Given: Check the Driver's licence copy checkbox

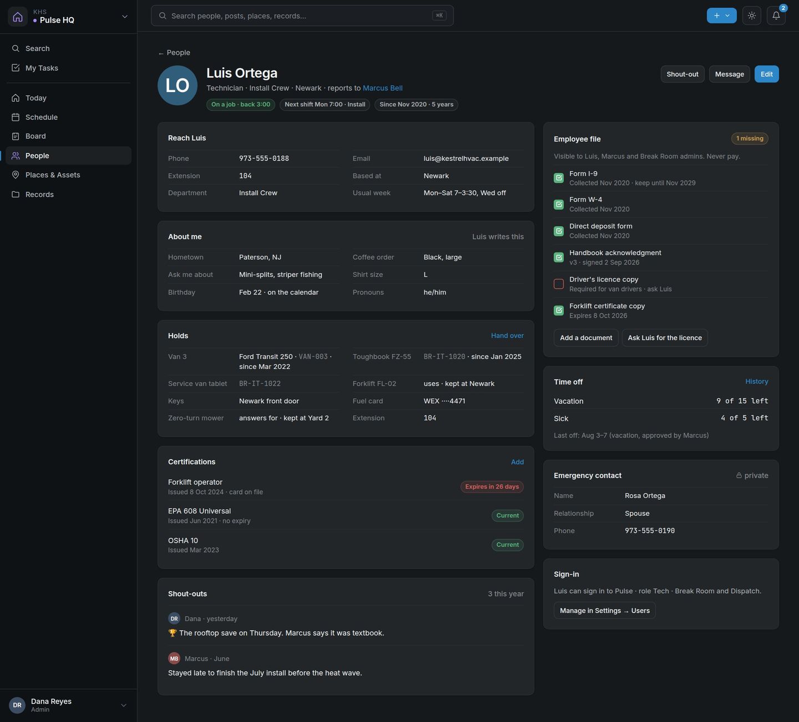Looking at the screenshot, I should point(559,284).
